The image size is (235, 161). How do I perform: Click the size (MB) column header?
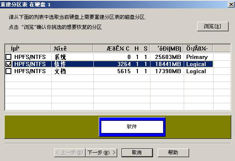[166, 49]
